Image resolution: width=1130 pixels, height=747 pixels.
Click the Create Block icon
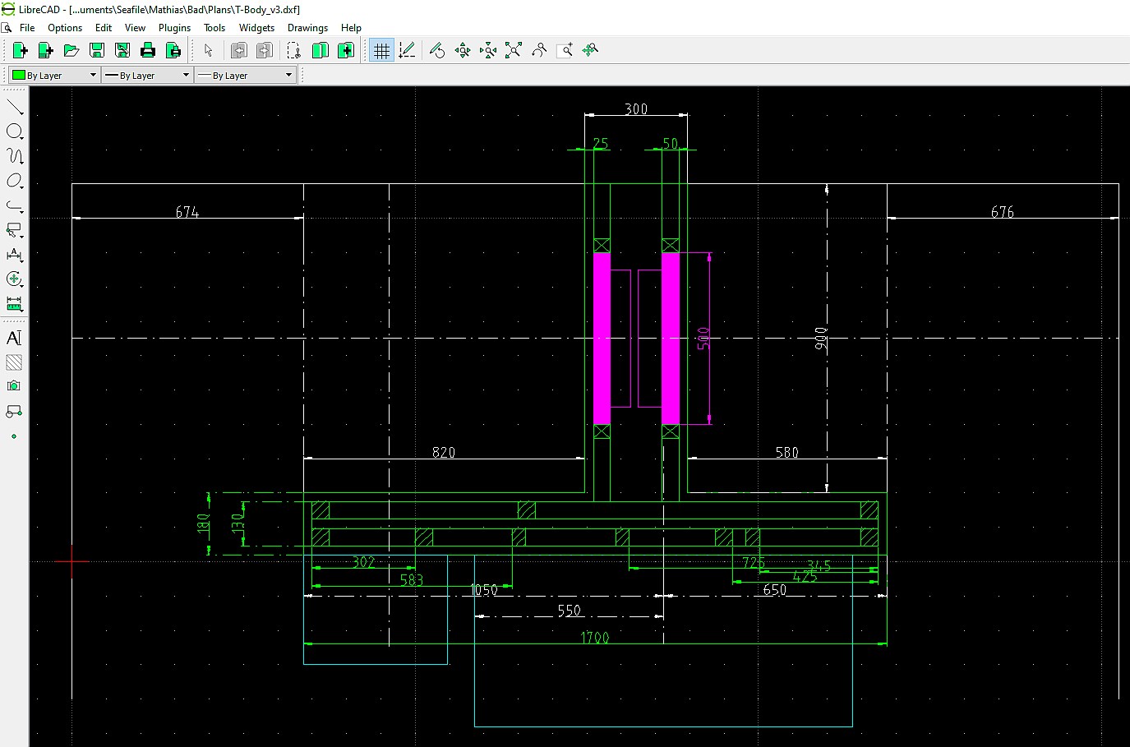tap(14, 411)
